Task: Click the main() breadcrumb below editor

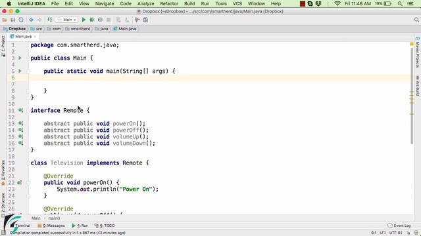Action: coord(54,218)
